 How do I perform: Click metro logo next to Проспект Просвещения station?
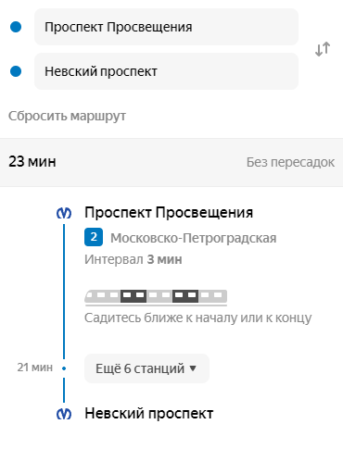(x=64, y=213)
